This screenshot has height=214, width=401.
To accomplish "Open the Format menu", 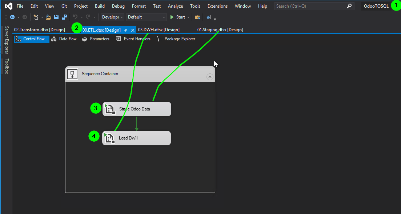I will [x=139, y=6].
